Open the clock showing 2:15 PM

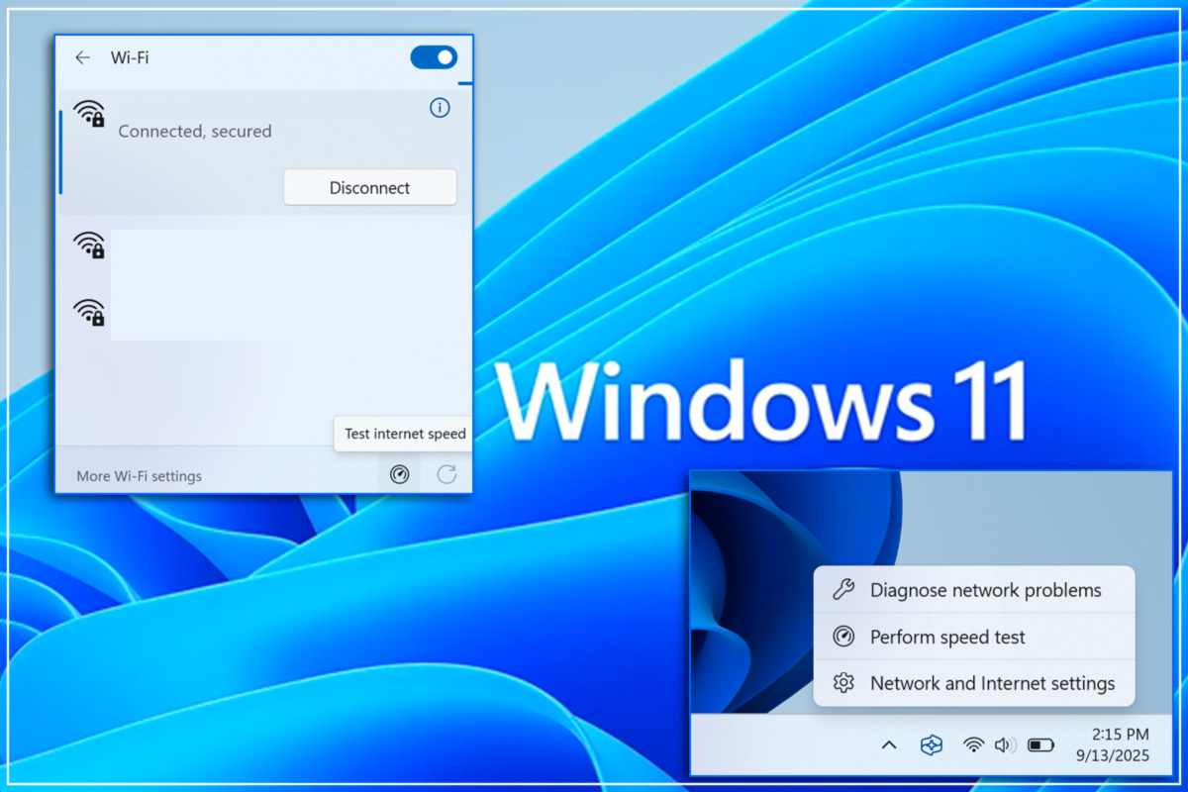click(1121, 735)
